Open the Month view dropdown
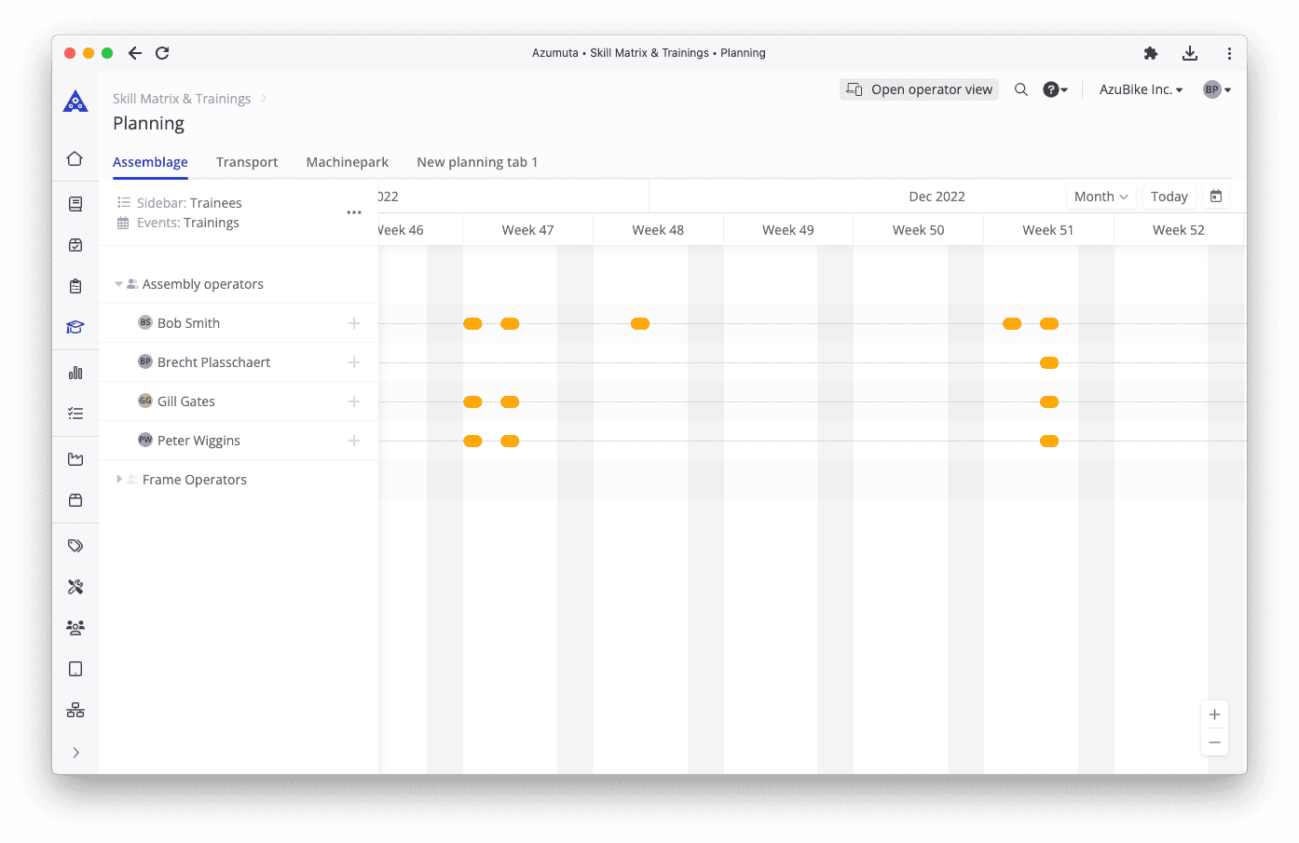 [x=1101, y=196]
